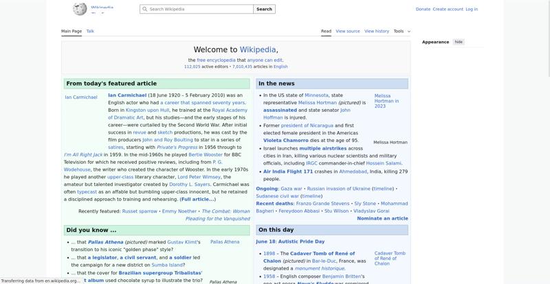Viewport: 550px width, 284px height.
Task: Open the English language link
Action: [280, 67]
